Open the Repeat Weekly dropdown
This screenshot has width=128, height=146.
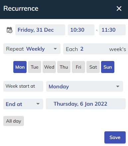coord(32,49)
